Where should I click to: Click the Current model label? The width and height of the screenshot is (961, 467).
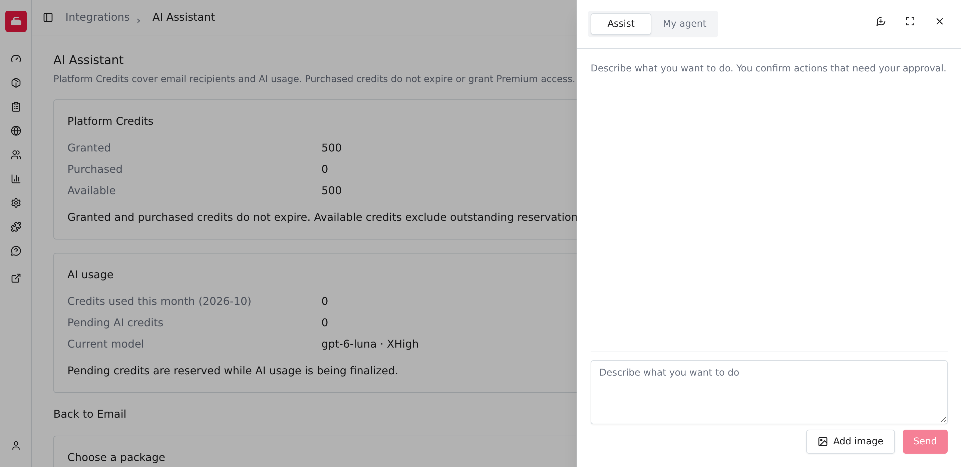point(105,344)
